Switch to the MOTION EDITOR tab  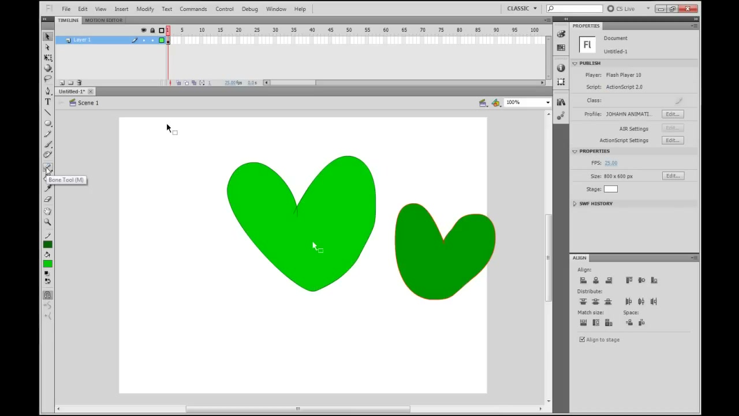104,20
